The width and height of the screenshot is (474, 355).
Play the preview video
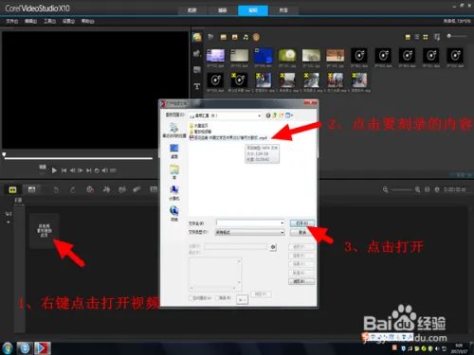click(x=54, y=170)
